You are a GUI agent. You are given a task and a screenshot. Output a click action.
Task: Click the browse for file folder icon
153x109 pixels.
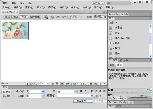coord(100,96)
